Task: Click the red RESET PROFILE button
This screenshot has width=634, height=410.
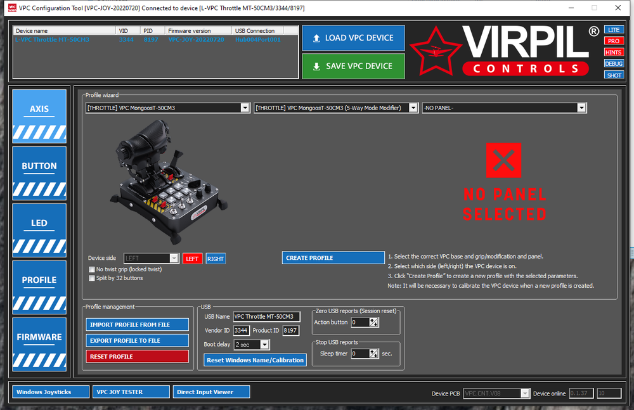Action: (137, 356)
